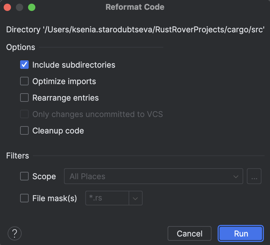Open the All Places scope dropdown
The width and height of the screenshot is (270, 245).
(154, 176)
